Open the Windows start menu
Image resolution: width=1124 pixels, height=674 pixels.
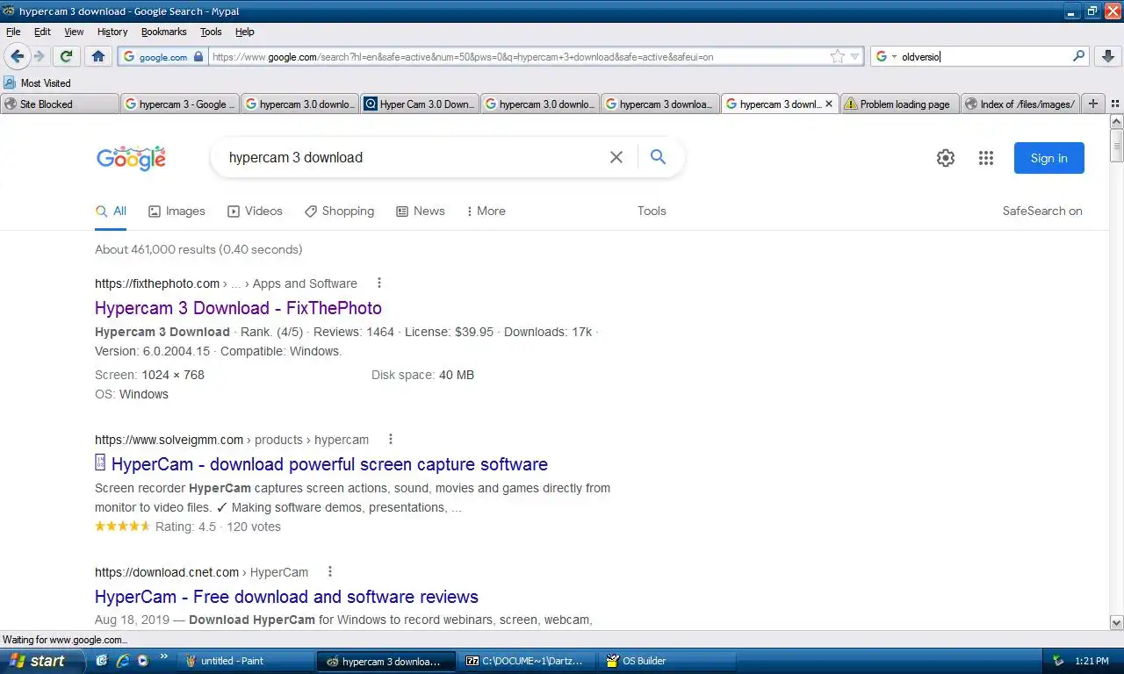tap(42, 661)
